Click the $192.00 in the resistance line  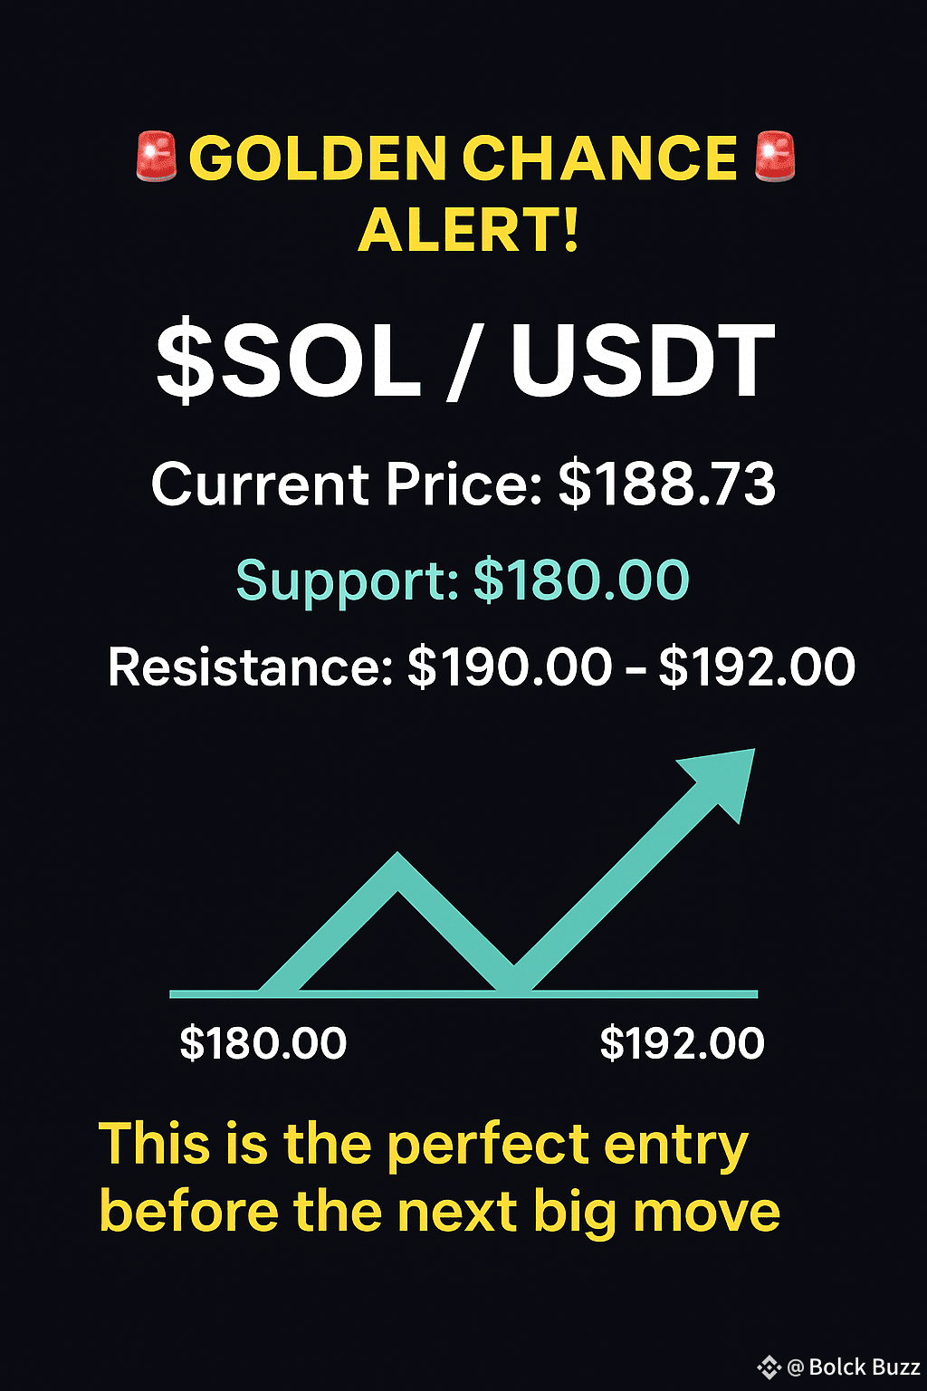point(757,667)
